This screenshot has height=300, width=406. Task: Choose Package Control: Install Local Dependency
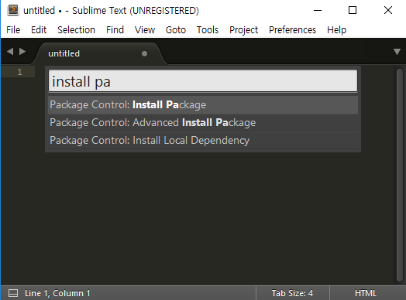(203, 140)
